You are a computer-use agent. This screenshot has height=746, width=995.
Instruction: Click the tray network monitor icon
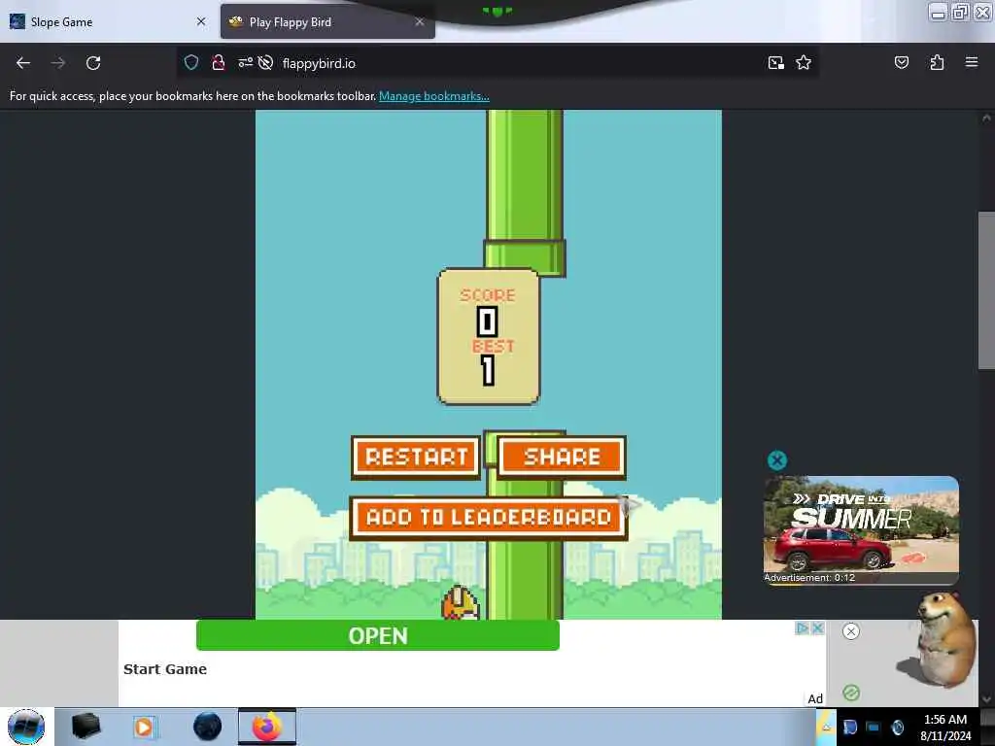[874, 727]
